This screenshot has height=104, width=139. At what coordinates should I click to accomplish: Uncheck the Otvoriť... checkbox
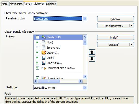[x=37, y=53]
